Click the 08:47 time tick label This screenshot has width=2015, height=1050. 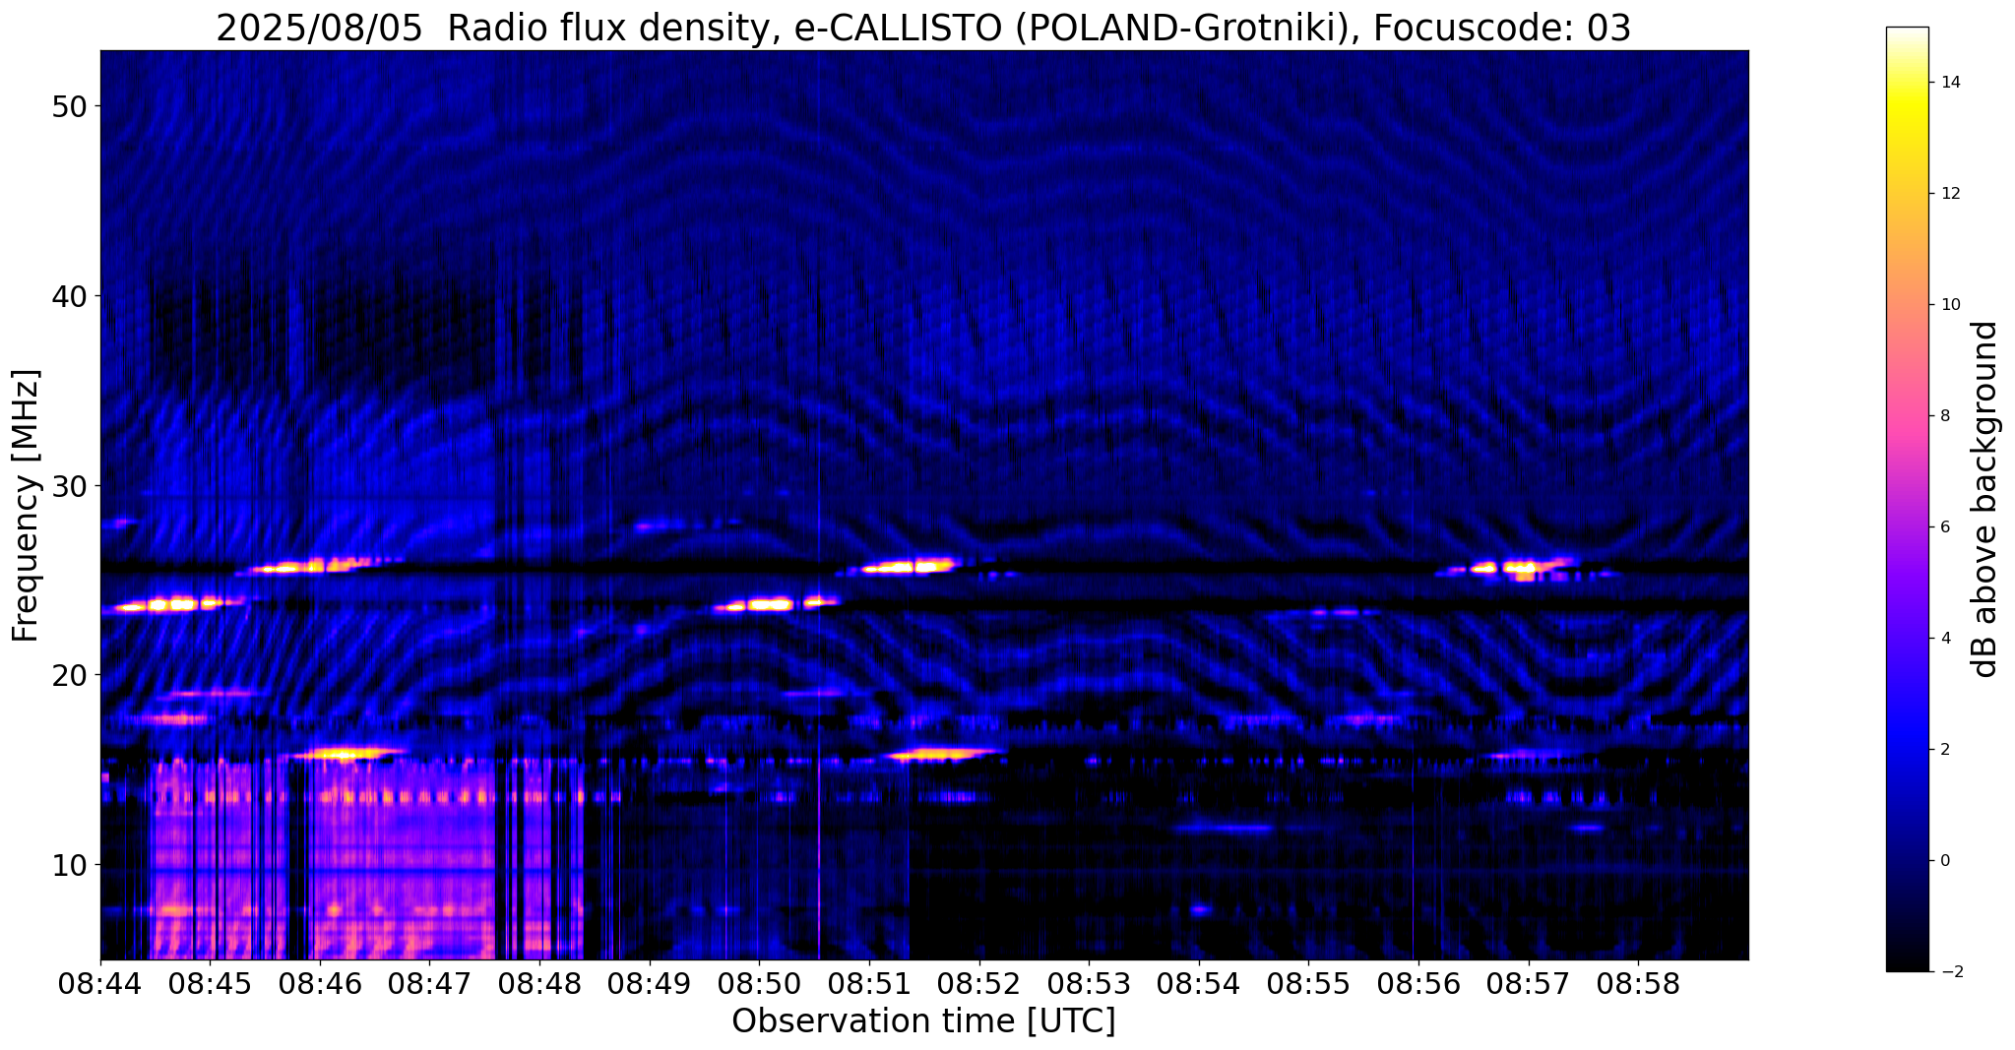pyautogui.click(x=429, y=984)
